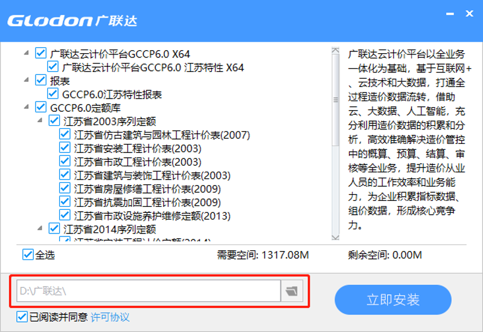The height and width of the screenshot is (332, 483).
Task: Close the Glodon installer window
Action: point(470,13)
